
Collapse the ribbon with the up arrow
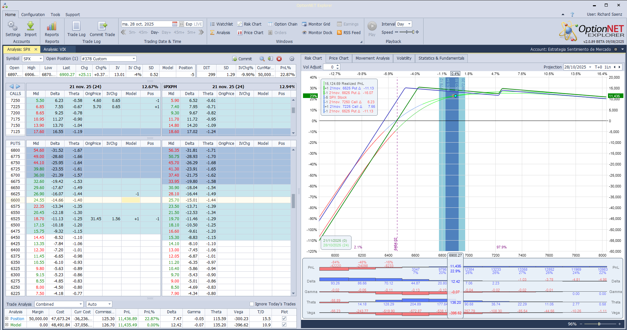pos(563,14)
